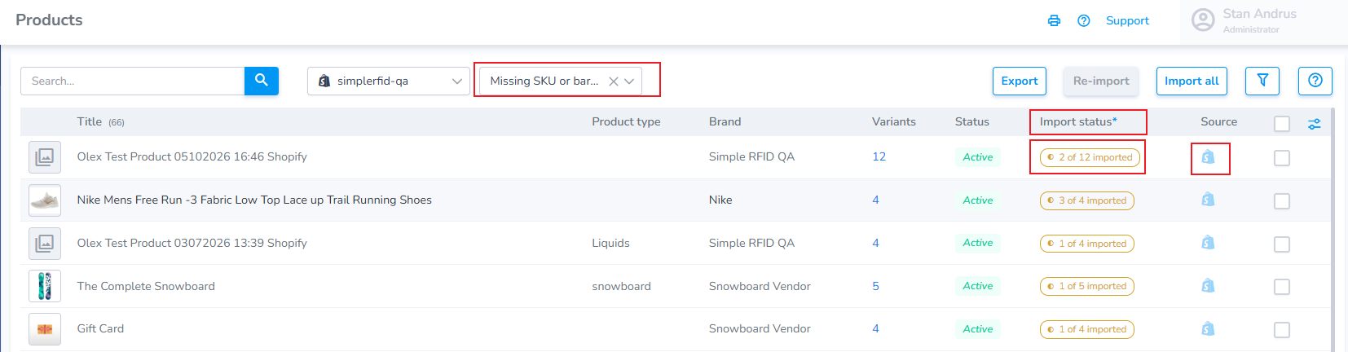The image size is (1348, 352).
Task: Click Gift Card's 4 variants link
Action: [x=875, y=328]
